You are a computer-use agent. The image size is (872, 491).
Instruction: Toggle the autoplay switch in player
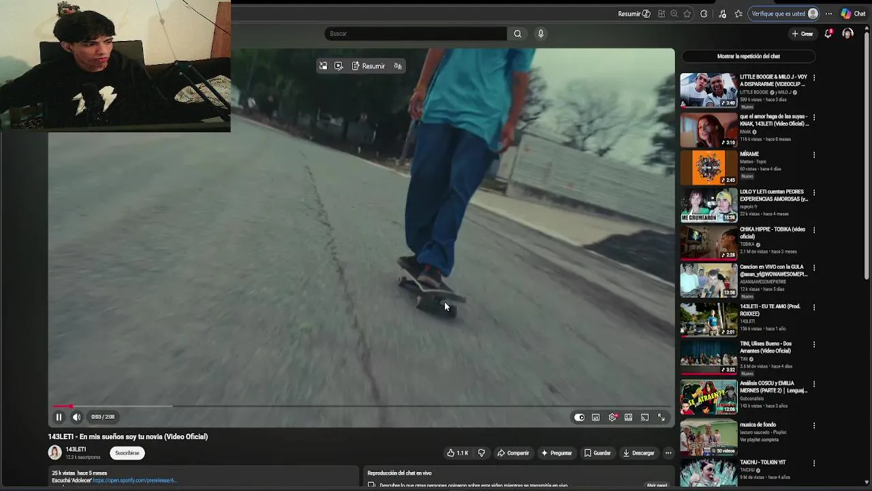click(579, 417)
